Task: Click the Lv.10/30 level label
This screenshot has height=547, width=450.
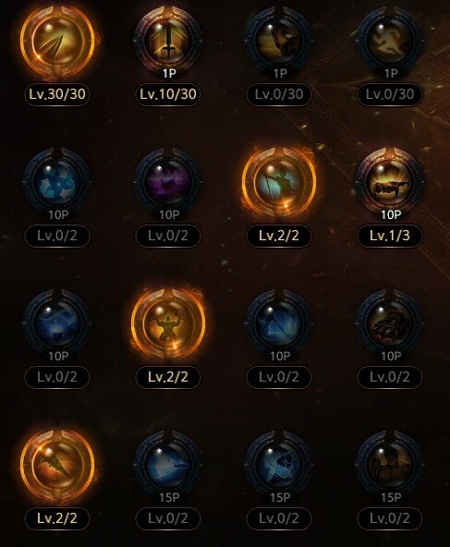Action: (x=168, y=94)
